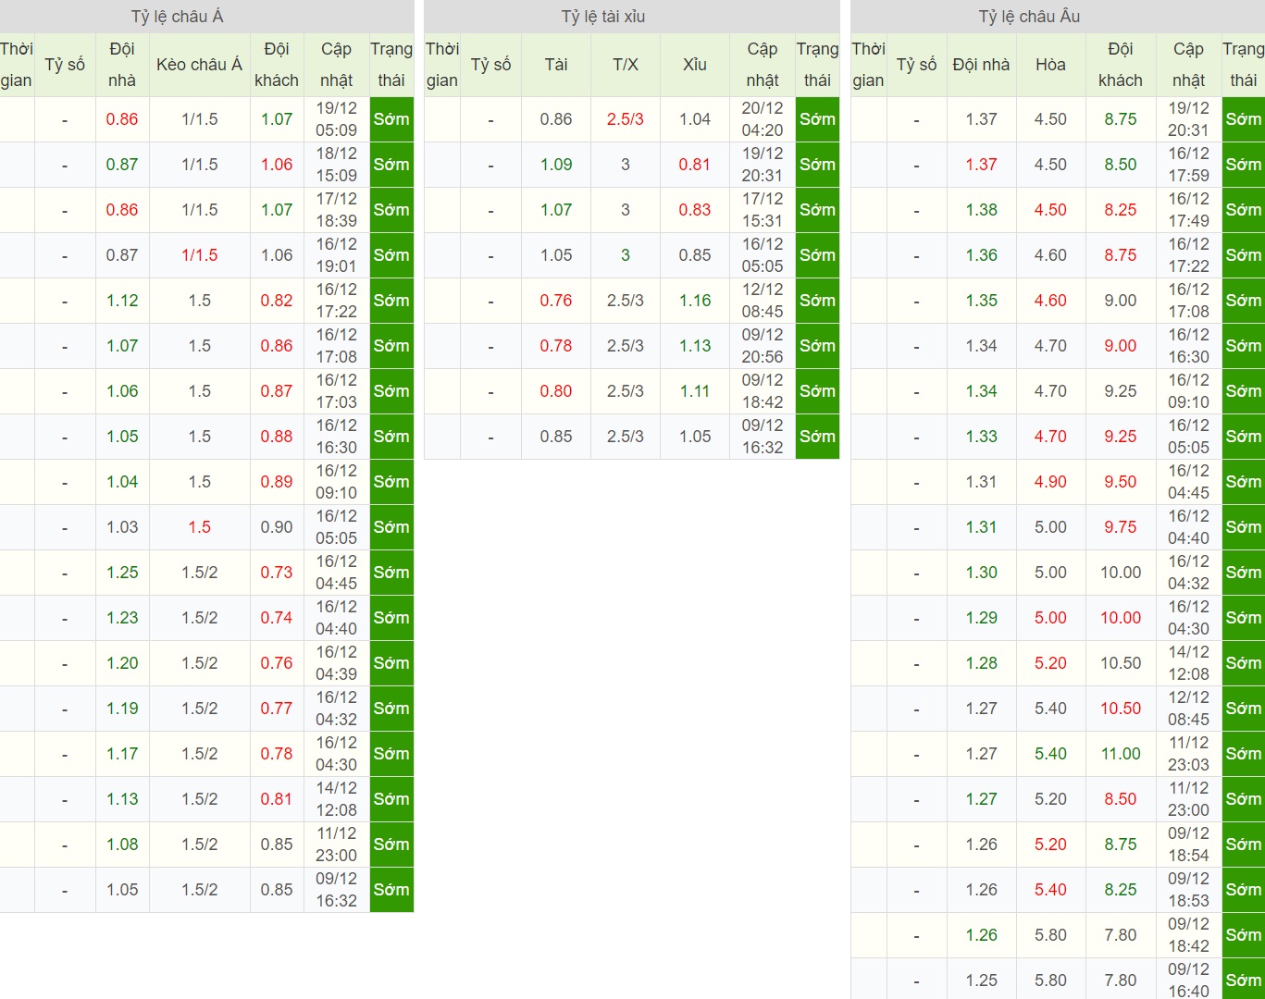Screen dimensions: 1265x999
Task: Click the 1.09 Tài odds cell
Action: (x=556, y=165)
